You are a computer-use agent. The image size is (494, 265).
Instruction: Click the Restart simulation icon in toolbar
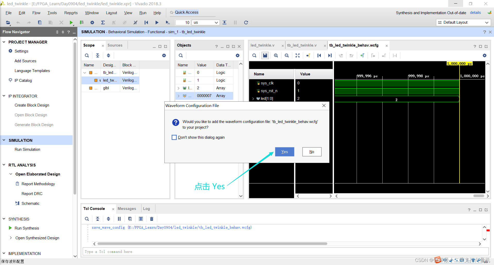tap(146, 23)
